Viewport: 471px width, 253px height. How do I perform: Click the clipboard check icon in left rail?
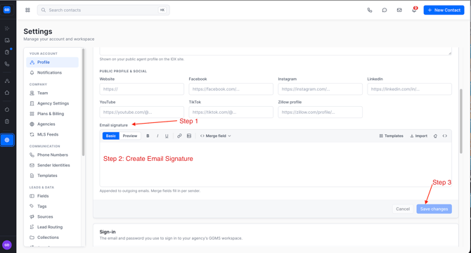[x=7, y=122]
